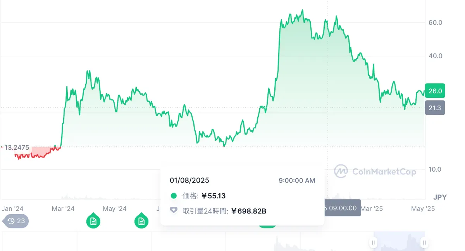
Task: Click the green document marker near Mar '24
Action: click(93, 220)
